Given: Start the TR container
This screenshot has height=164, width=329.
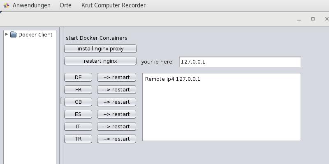Looking at the screenshot, I should tap(78, 139).
